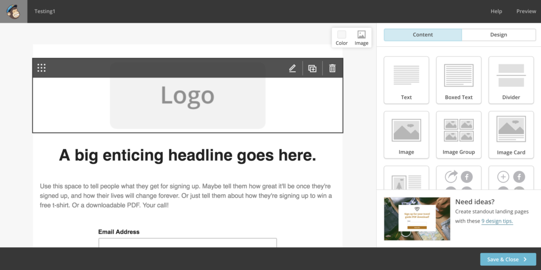Open the Preview menu
The height and width of the screenshot is (270, 541).
tap(526, 12)
